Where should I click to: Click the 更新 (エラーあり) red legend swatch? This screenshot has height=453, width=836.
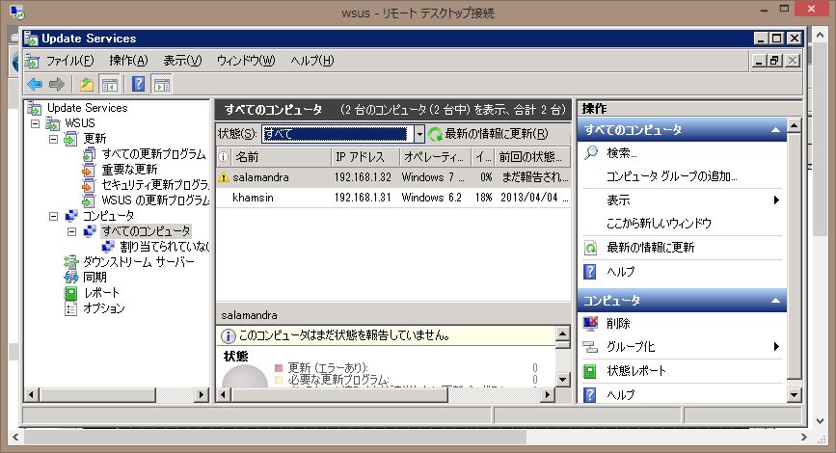[279, 368]
